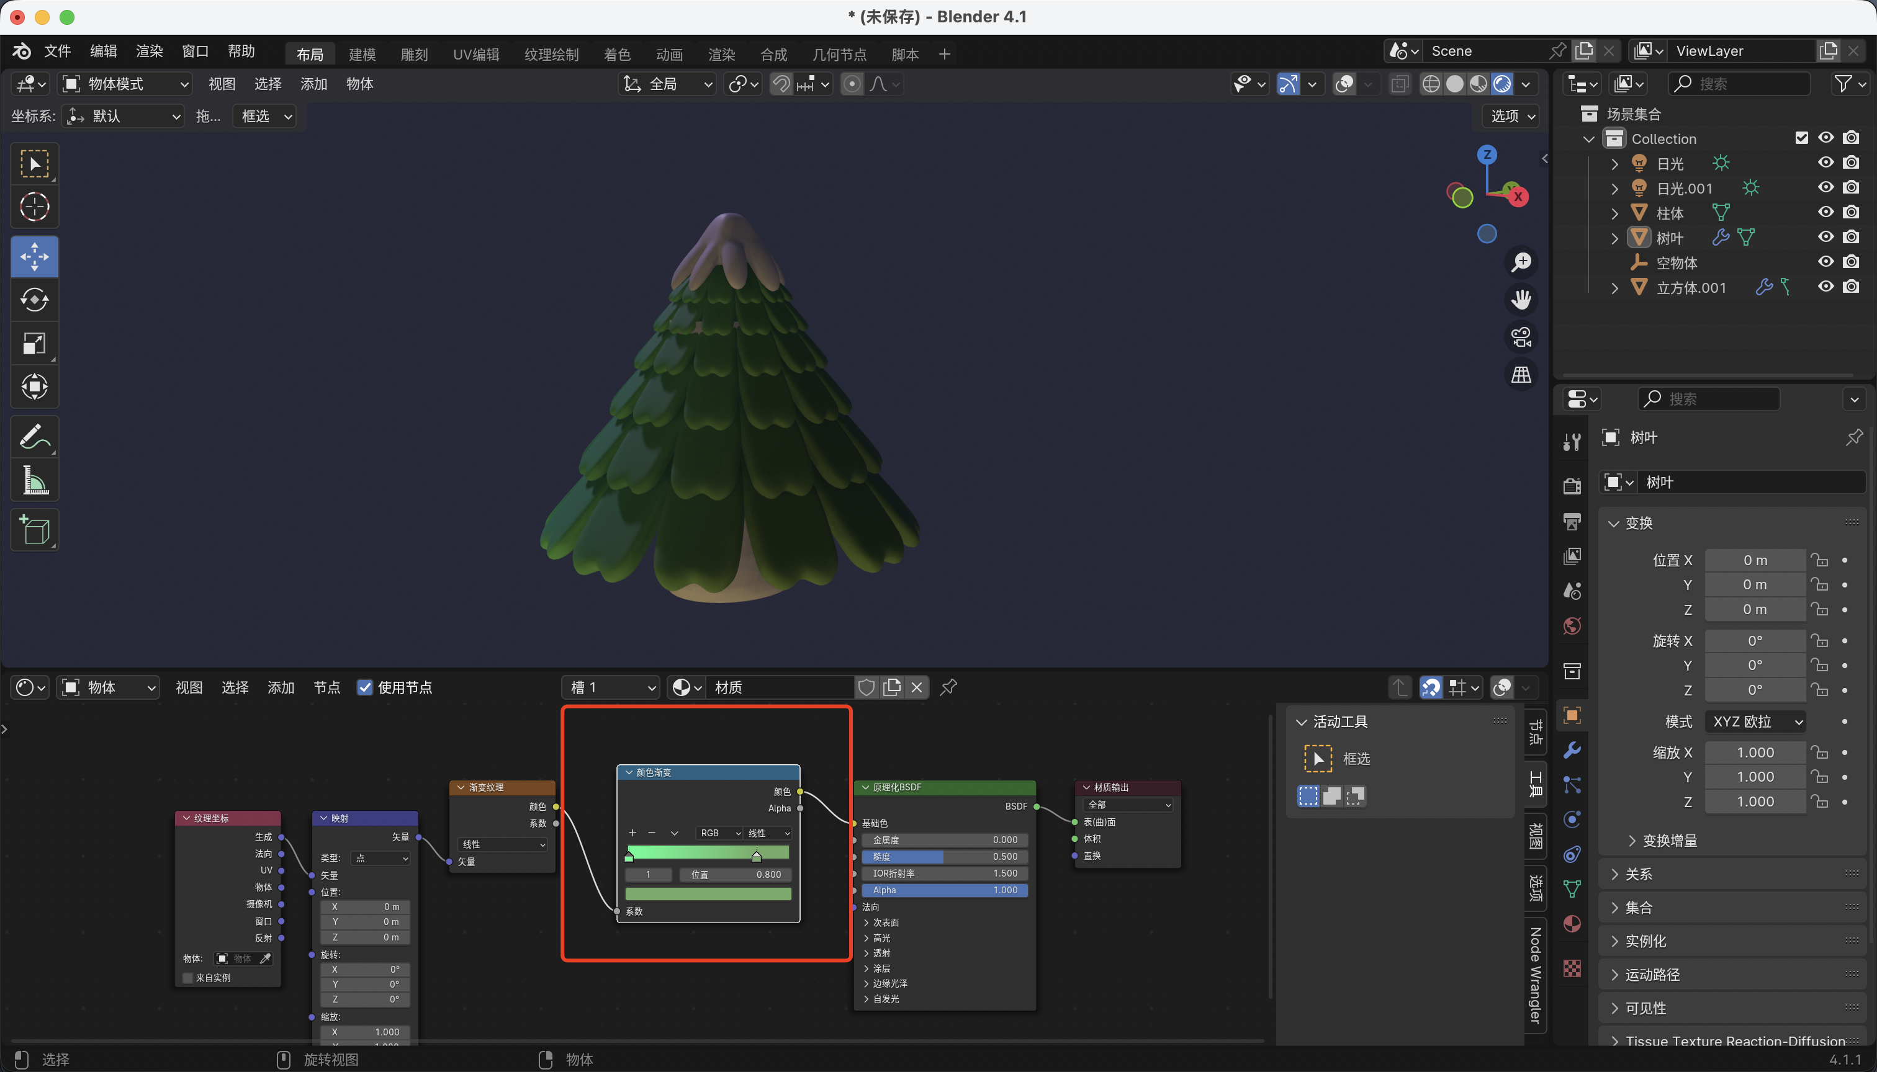This screenshot has height=1072, width=1877.
Task: Open the 渲染 menu in top bar
Action: (149, 51)
